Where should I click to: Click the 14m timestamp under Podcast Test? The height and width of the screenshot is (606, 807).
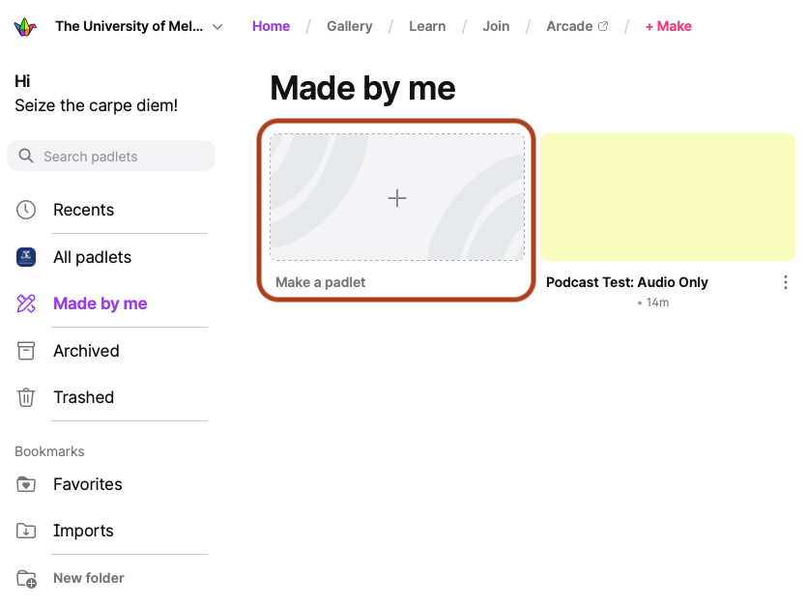coord(657,303)
